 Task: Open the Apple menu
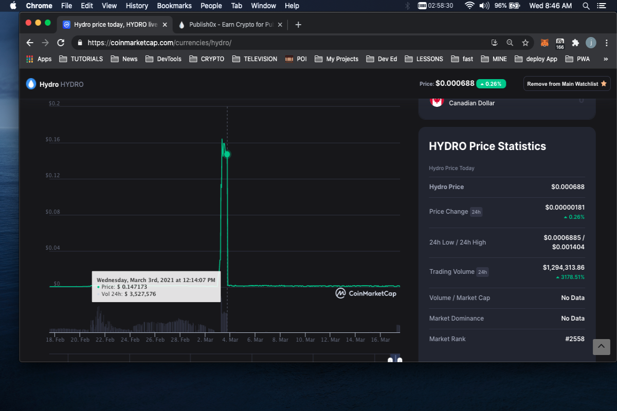[x=13, y=6]
